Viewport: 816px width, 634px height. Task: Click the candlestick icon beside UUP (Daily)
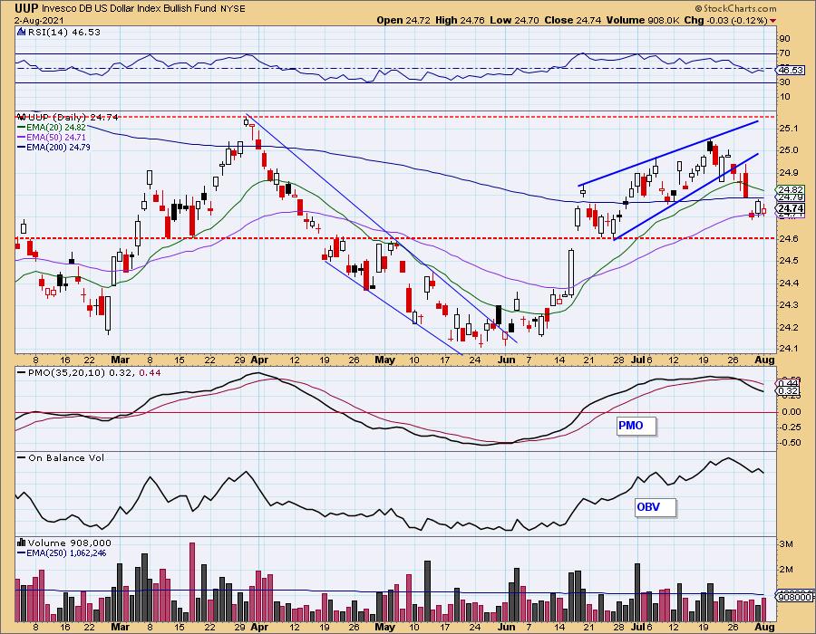point(22,117)
